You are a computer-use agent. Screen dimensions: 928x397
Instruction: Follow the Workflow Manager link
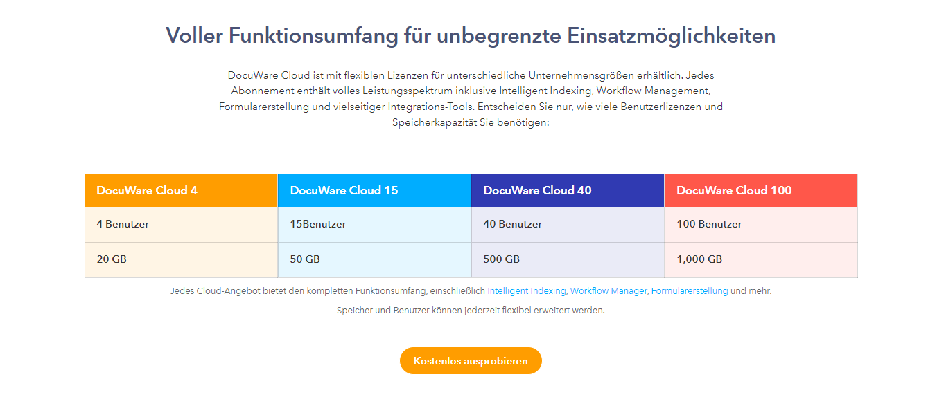608,291
